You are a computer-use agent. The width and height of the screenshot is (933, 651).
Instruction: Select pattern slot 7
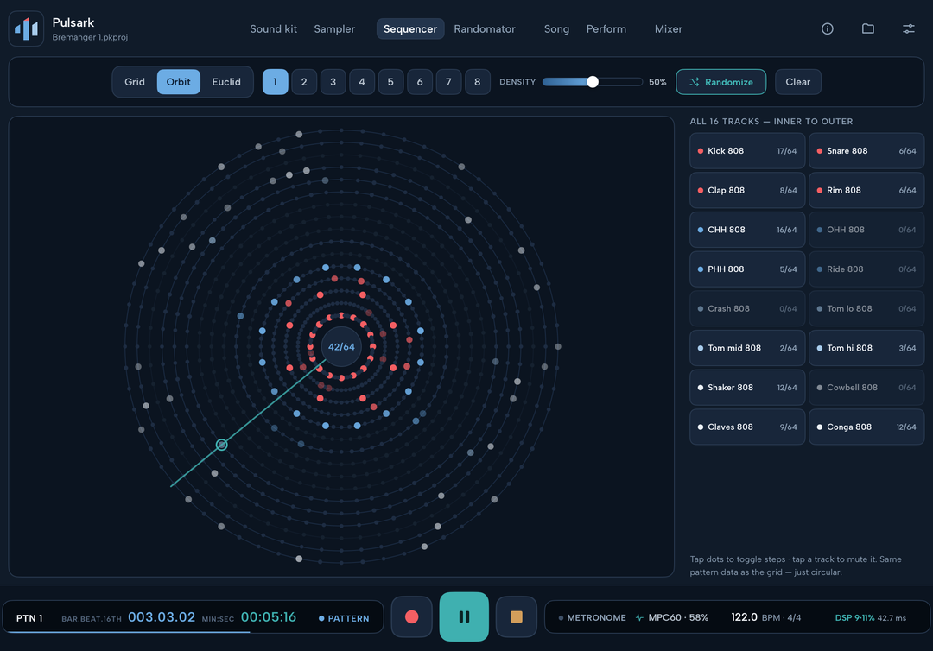(448, 81)
